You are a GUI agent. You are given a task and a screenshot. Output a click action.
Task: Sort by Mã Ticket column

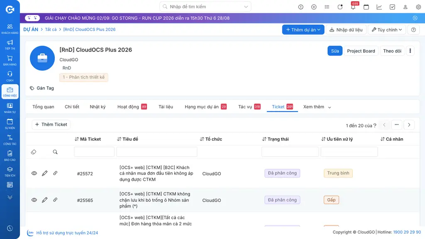(88, 139)
